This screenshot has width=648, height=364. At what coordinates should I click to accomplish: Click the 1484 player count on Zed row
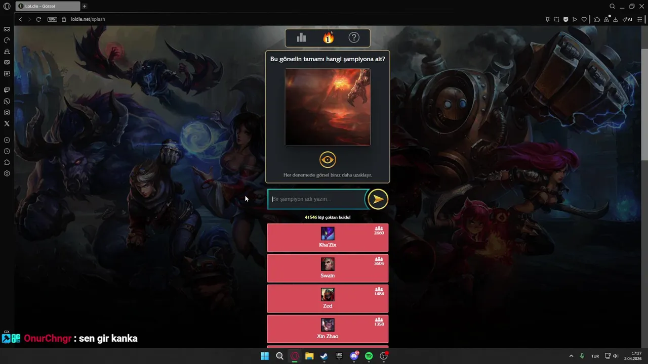(379, 292)
